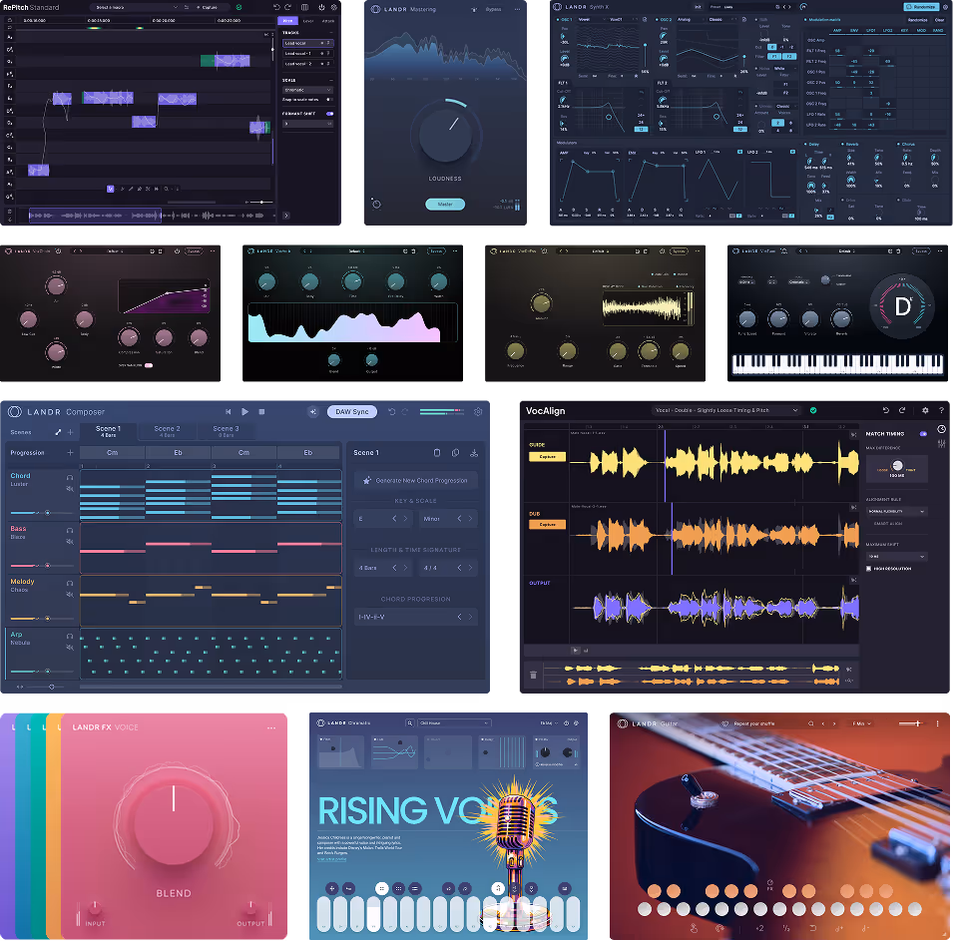Add a new scene in Composer
This screenshot has width=953, height=941.
pyautogui.click(x=71, y=432)
